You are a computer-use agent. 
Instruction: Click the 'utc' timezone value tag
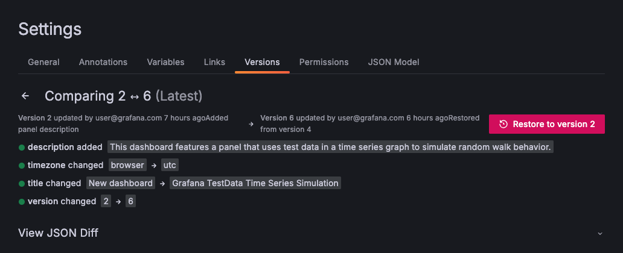coord(169,165)
